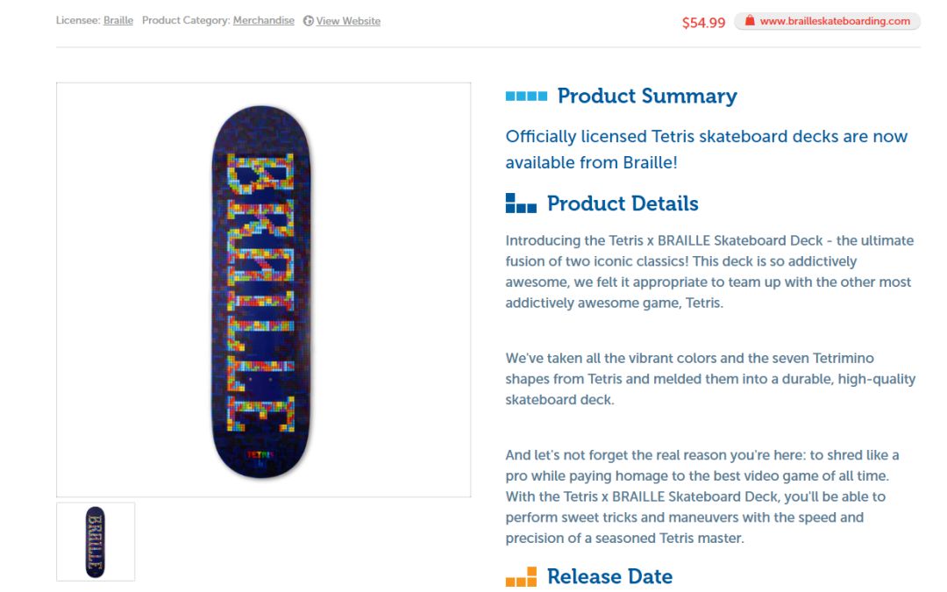This screenshot has height=592, width=947.
Task: Click the $54.99 price label
Action: point(703,23)
